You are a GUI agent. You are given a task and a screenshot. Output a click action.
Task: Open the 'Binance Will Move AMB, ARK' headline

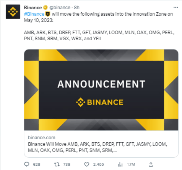tap(97, 147)
